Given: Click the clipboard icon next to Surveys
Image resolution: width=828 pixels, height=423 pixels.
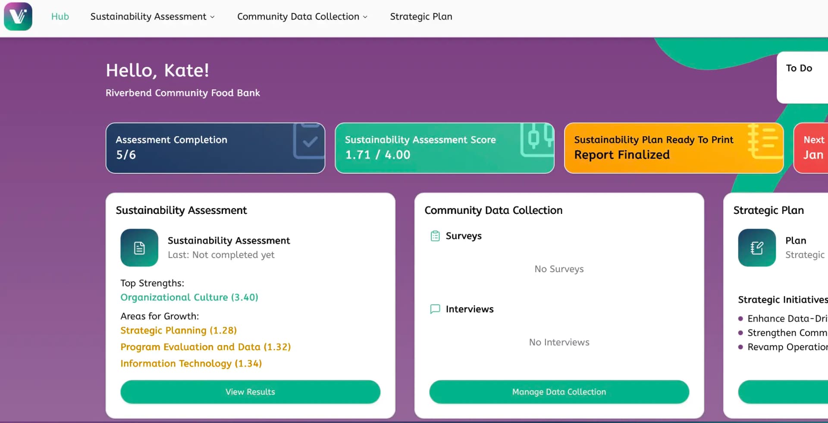Looking at the screenshot, I should tap(436, 236).
